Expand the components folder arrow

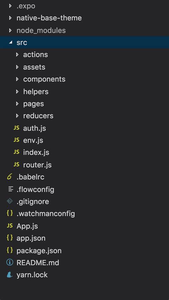click(17, 79)
